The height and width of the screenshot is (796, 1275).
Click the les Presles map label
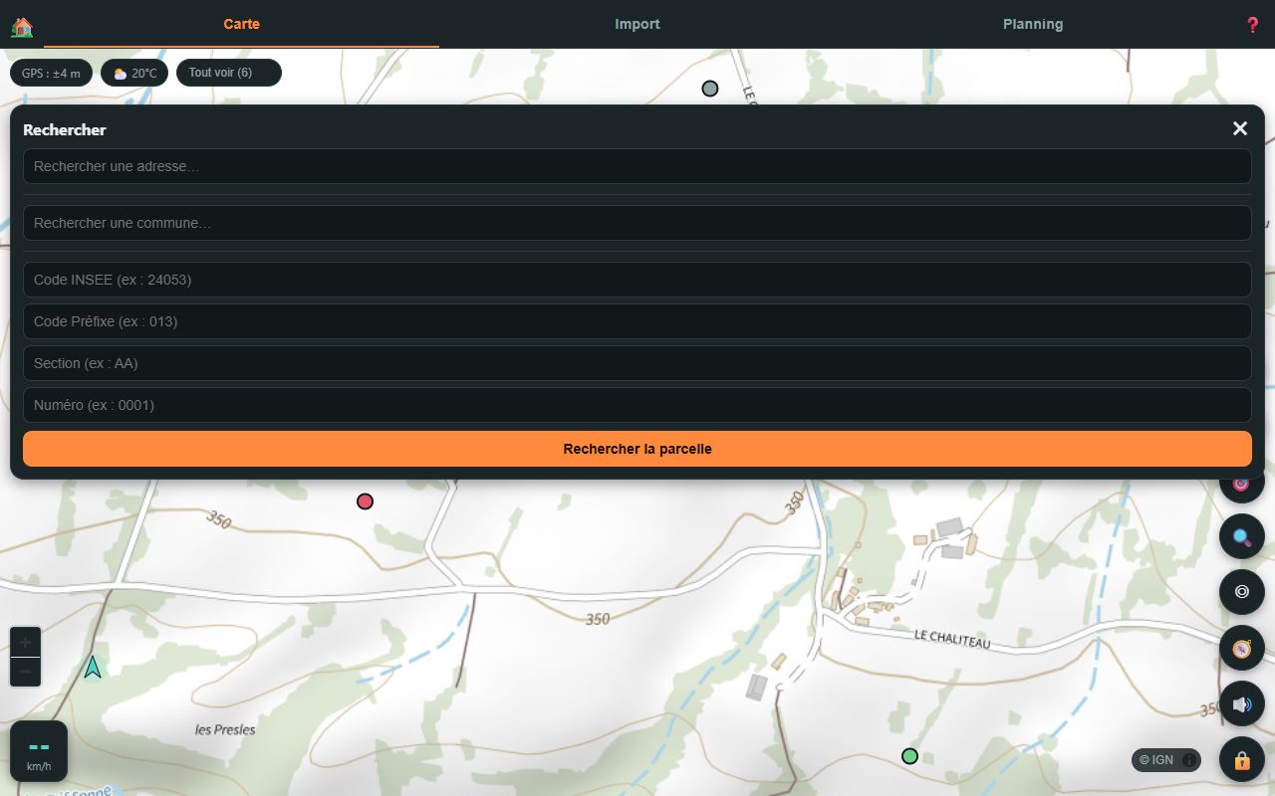[x=225, y=729]
